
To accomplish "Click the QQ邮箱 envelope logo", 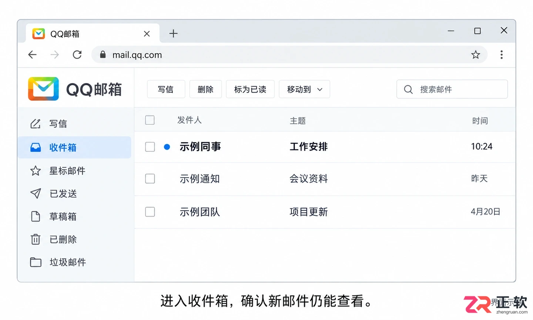I will point(43,89).
